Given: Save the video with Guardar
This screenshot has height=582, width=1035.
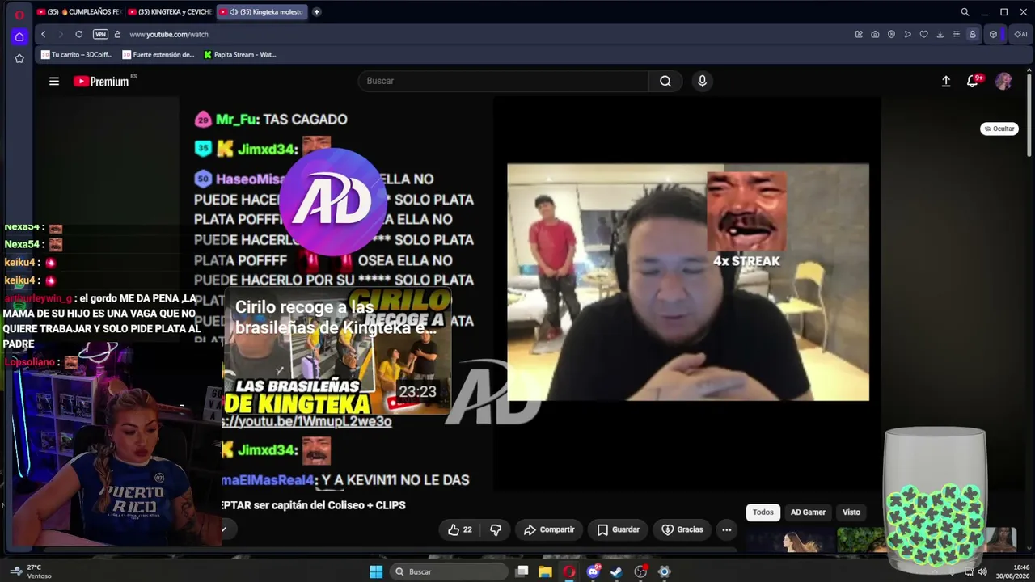Looking at the screenshot, I should coord(618,529).
